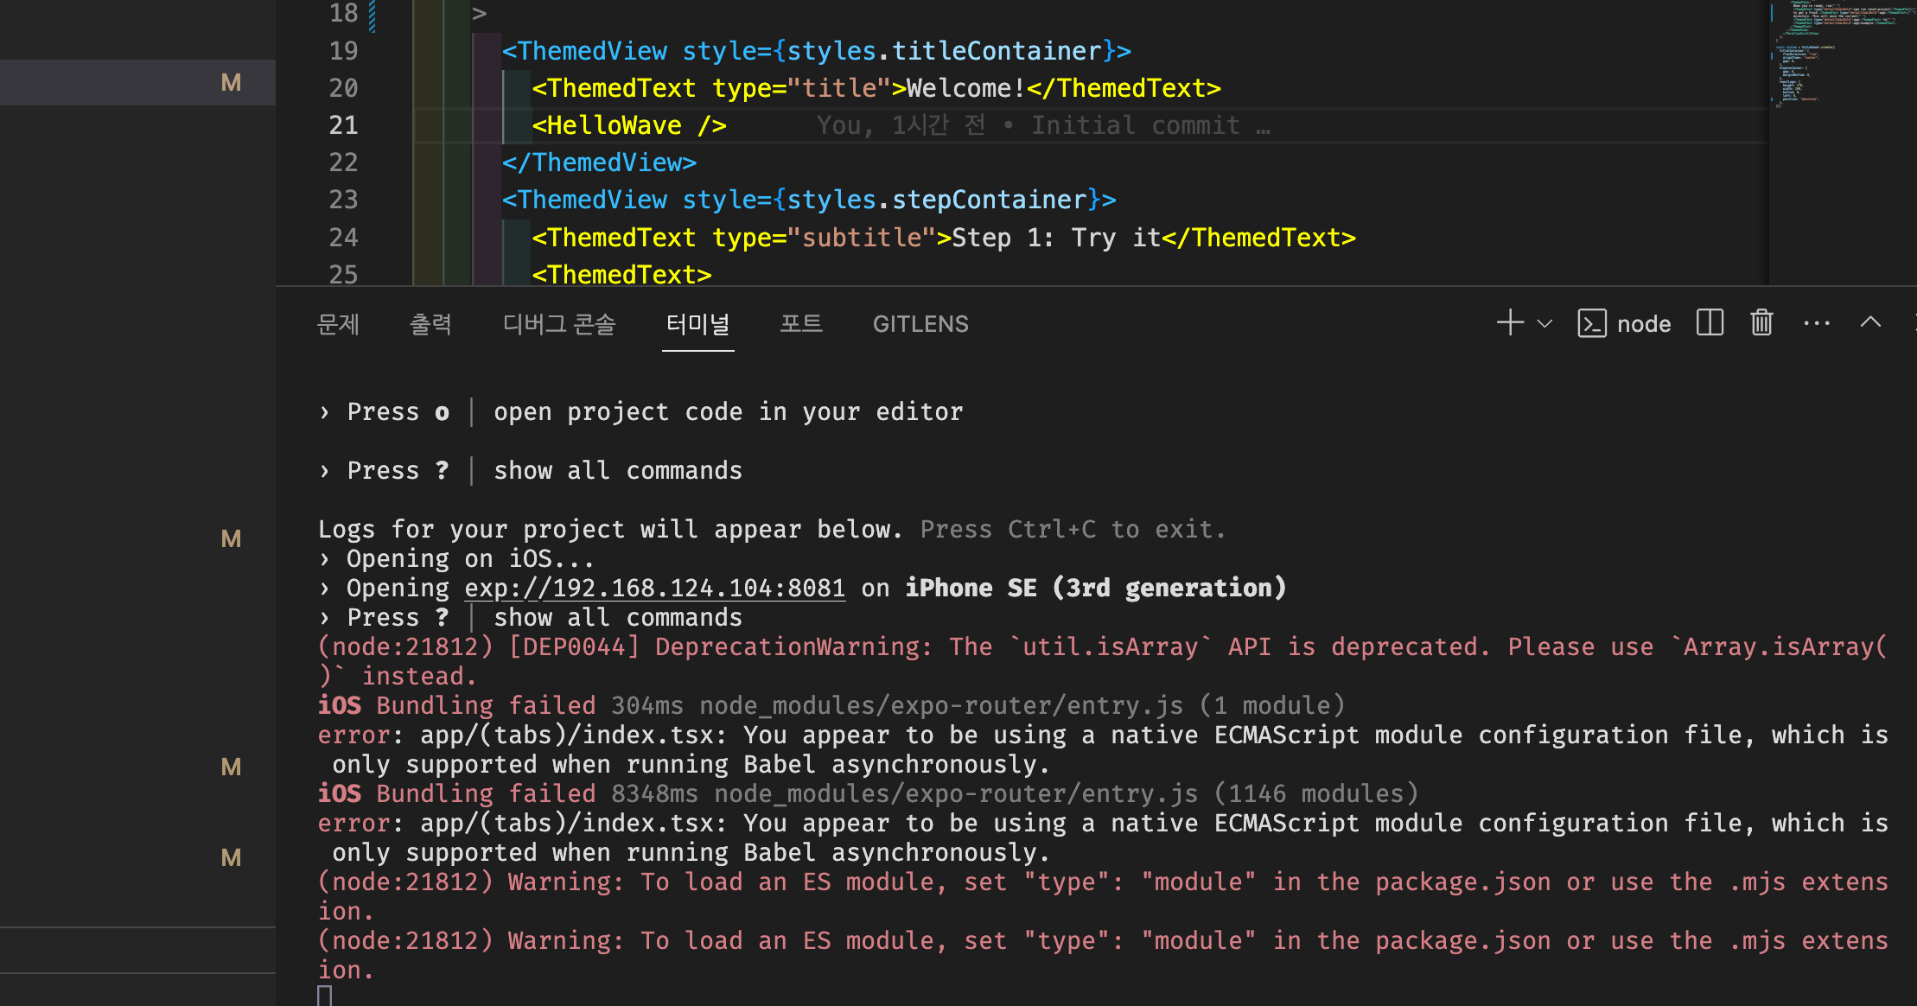Click the delete terminal trash icon
Screen dimensions: 1917x1006
1762,323
